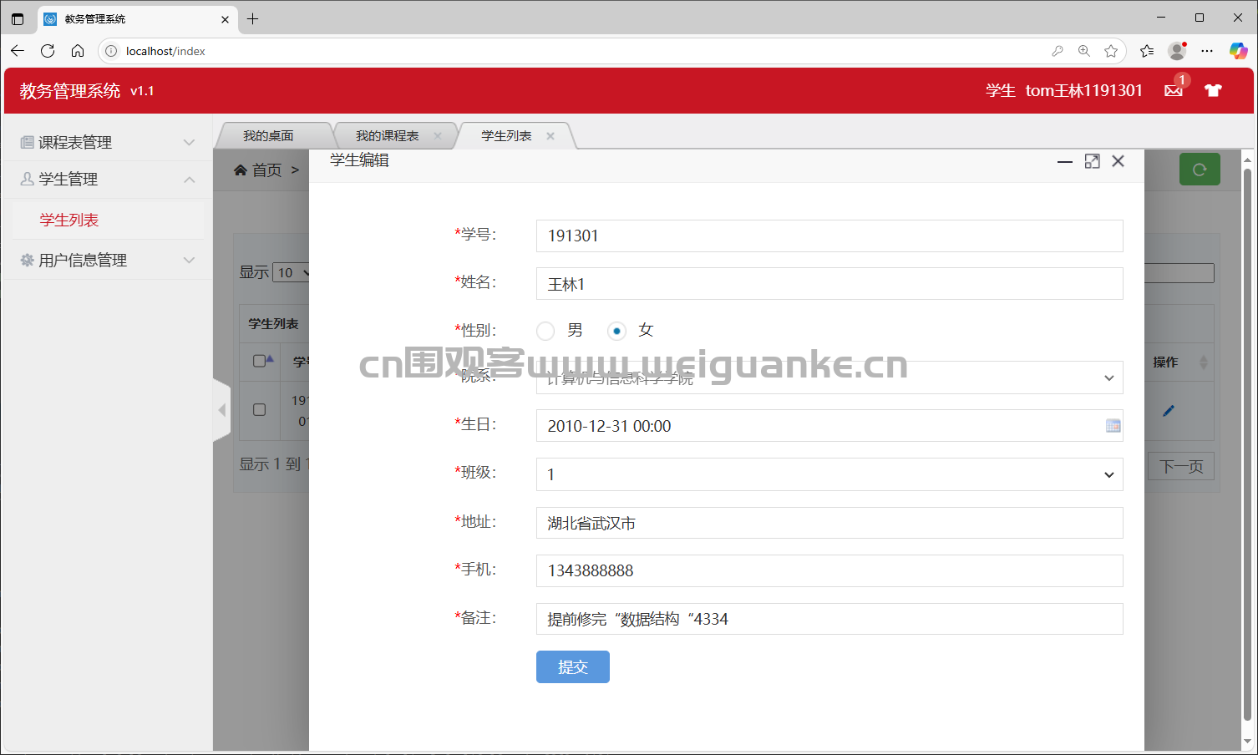Click the 姓名 input field
Screen dimensions: 1258x755
pos(829,284)
